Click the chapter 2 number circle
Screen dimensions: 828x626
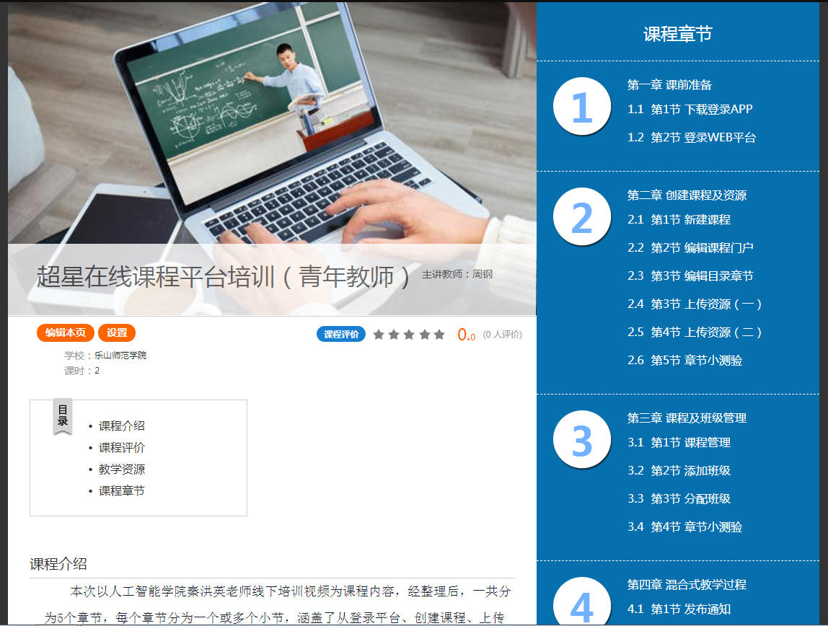click(x=581, y=217)
